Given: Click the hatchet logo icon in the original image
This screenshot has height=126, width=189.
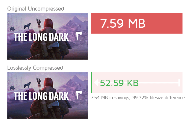Looking at the screenshot, I should pyautogui.click(x=79, y=37).
